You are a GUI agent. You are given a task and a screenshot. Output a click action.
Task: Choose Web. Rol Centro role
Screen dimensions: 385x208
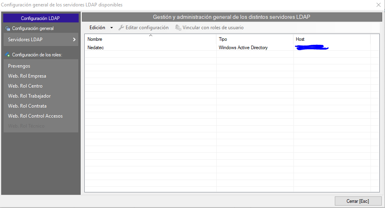25,86
